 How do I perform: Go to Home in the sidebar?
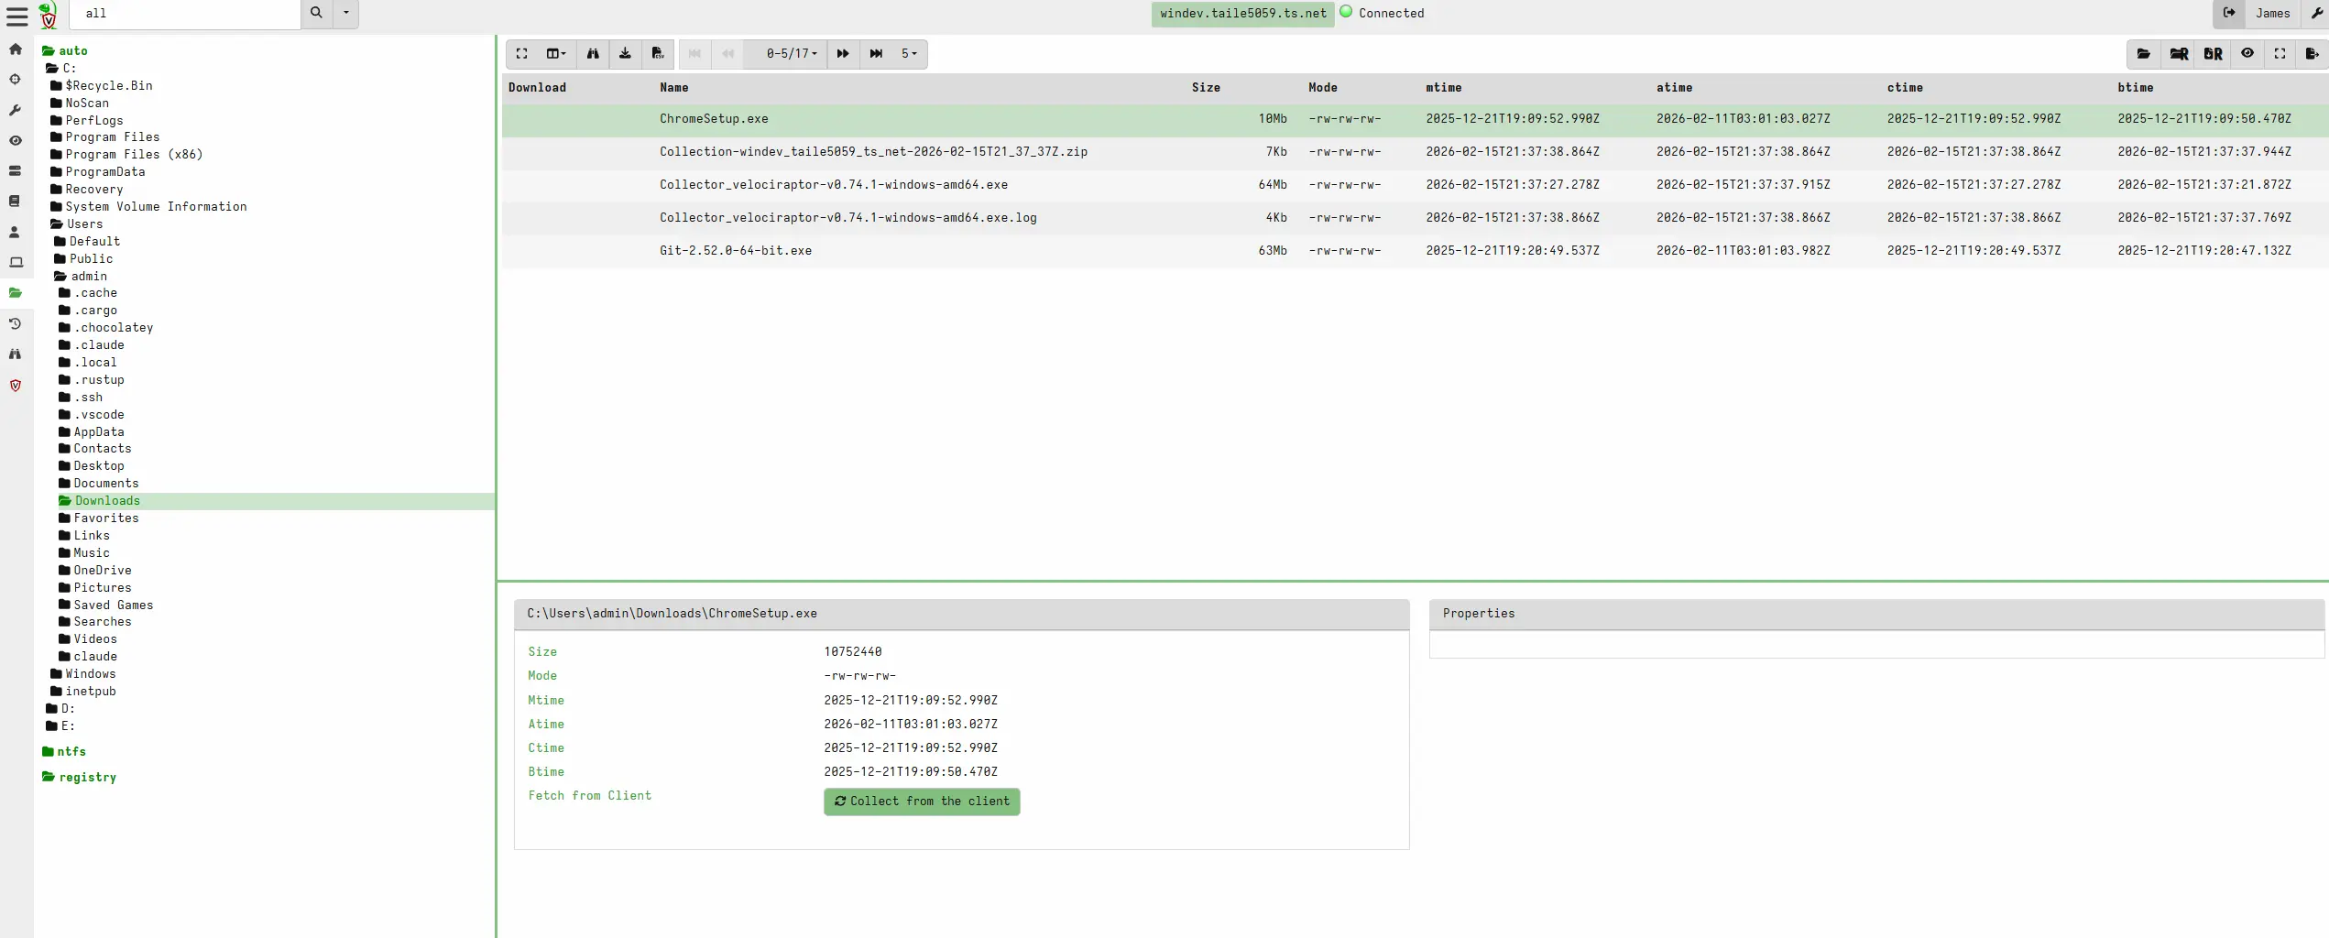pos(16,49)
